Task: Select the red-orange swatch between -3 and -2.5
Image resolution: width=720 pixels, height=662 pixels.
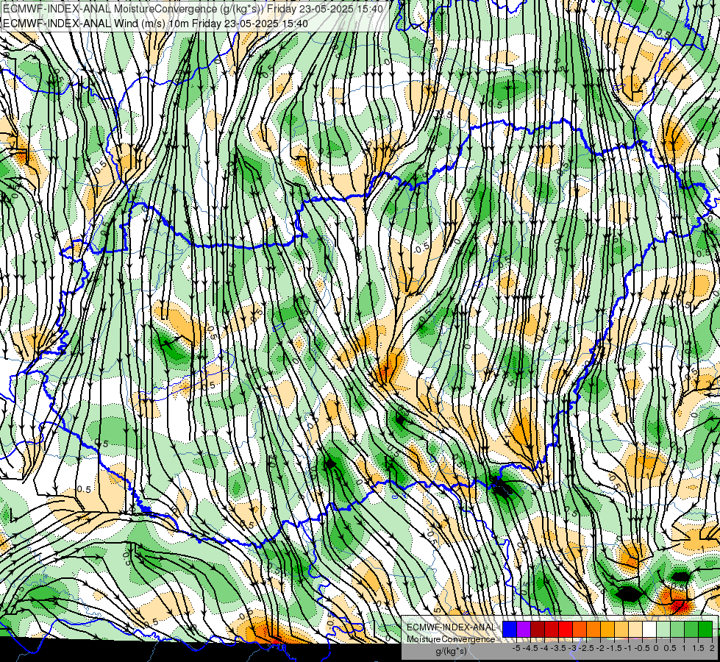Action: click(580, 629)
